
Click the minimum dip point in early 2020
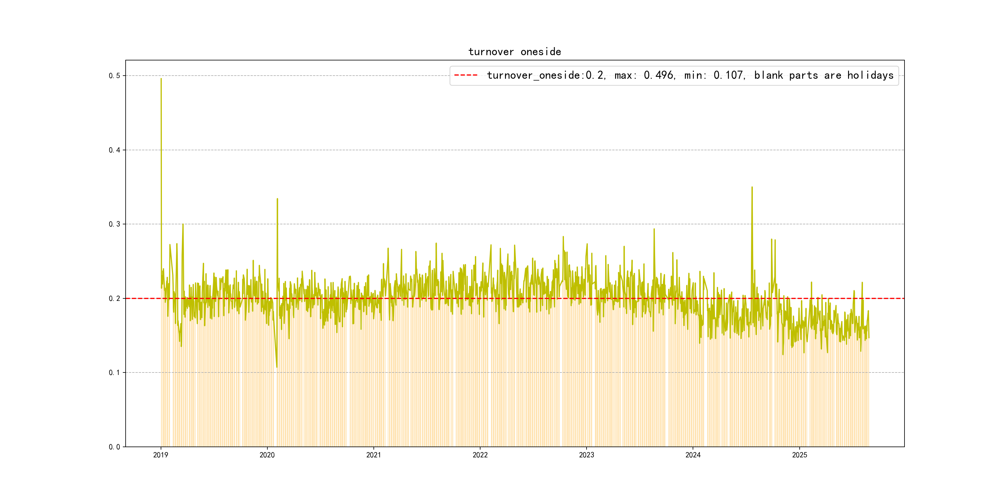[x=277, y=367]
